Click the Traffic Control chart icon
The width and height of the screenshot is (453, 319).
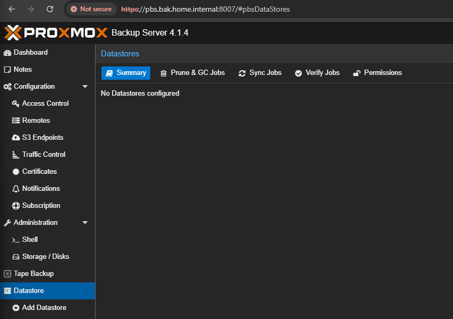point(15,155)
